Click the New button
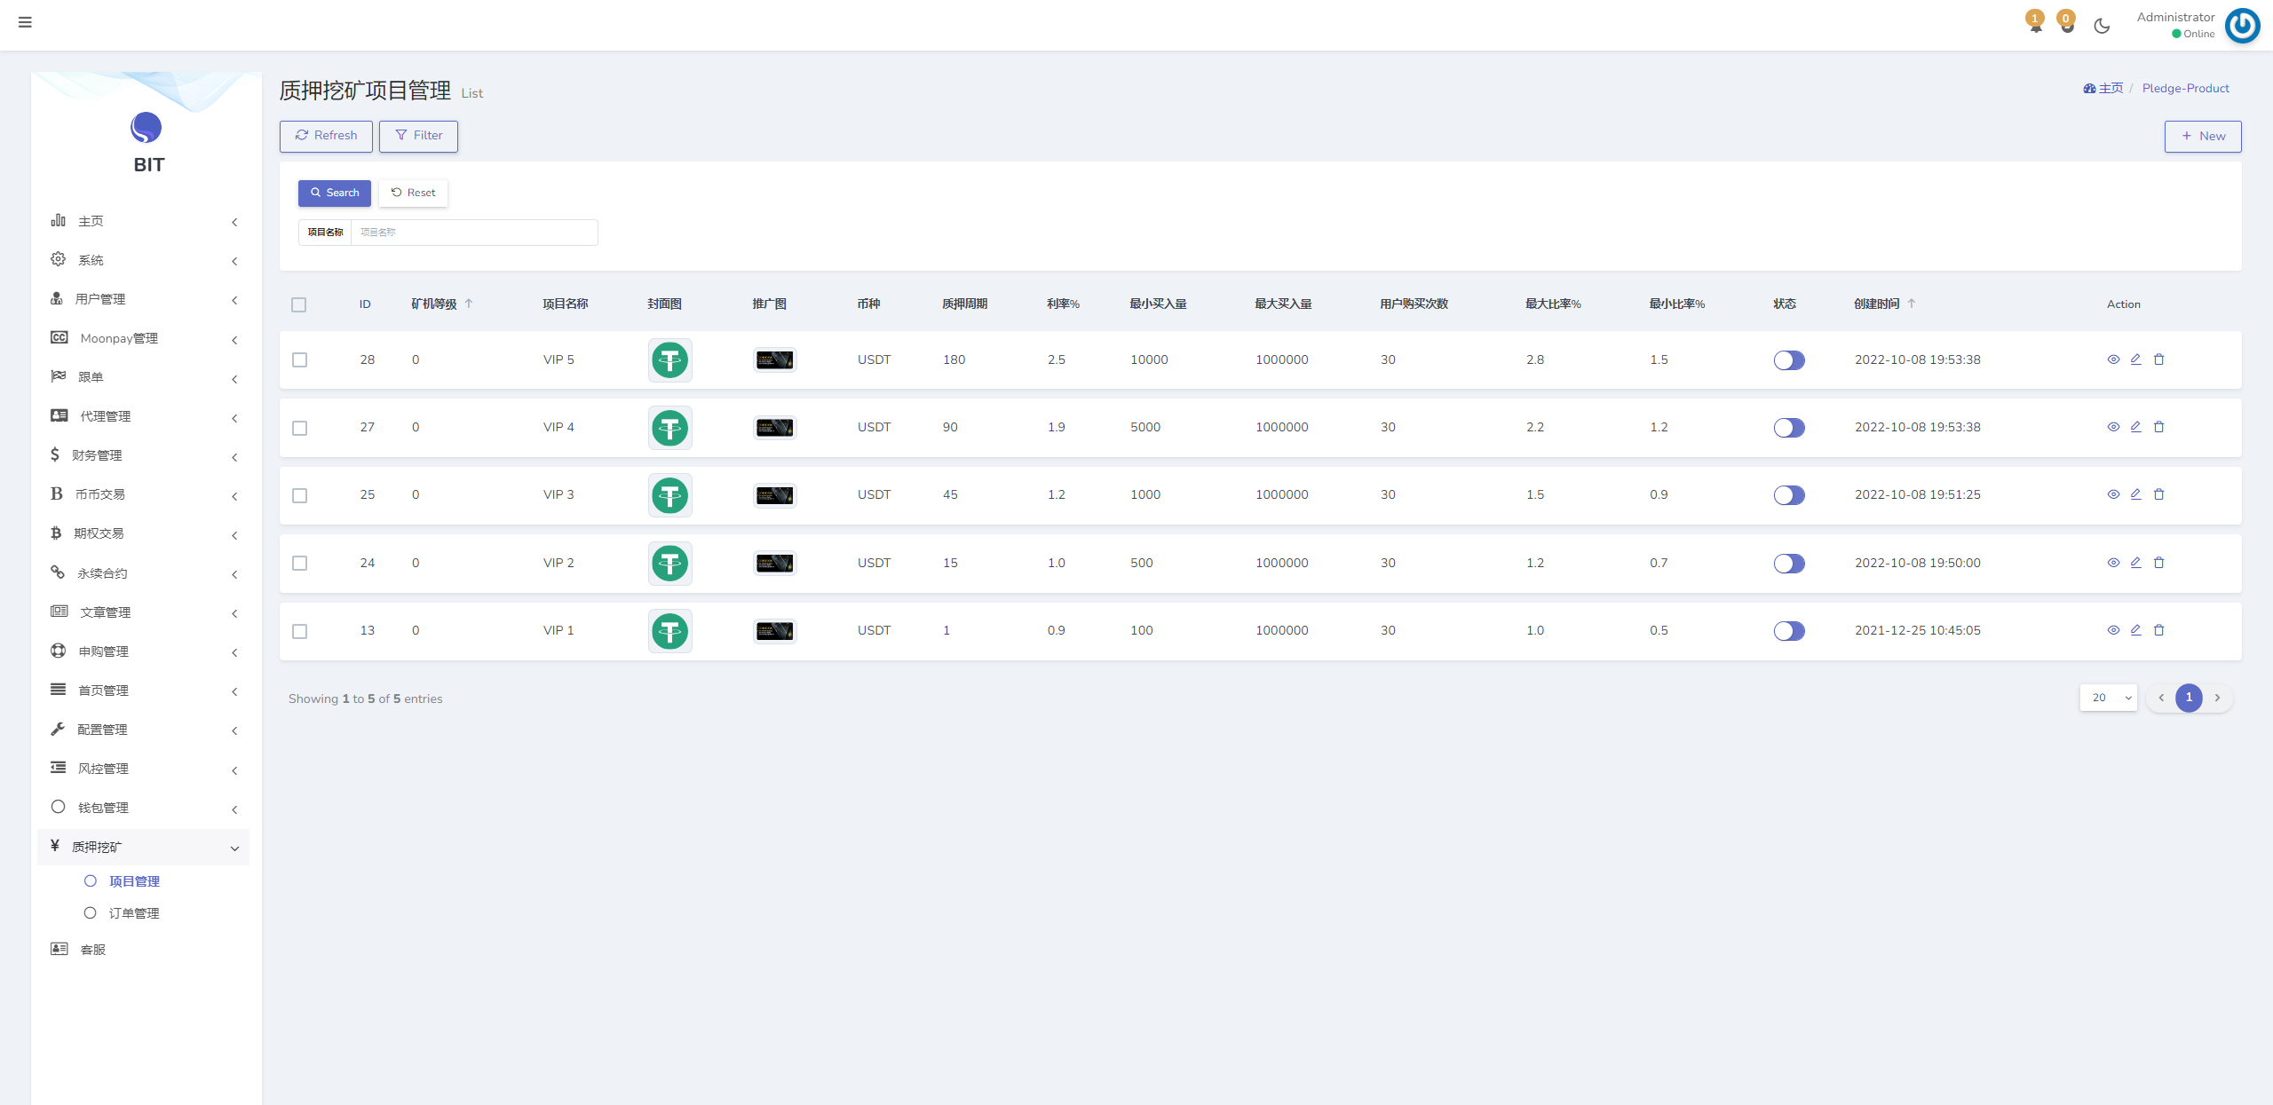 click(2202, 136)
